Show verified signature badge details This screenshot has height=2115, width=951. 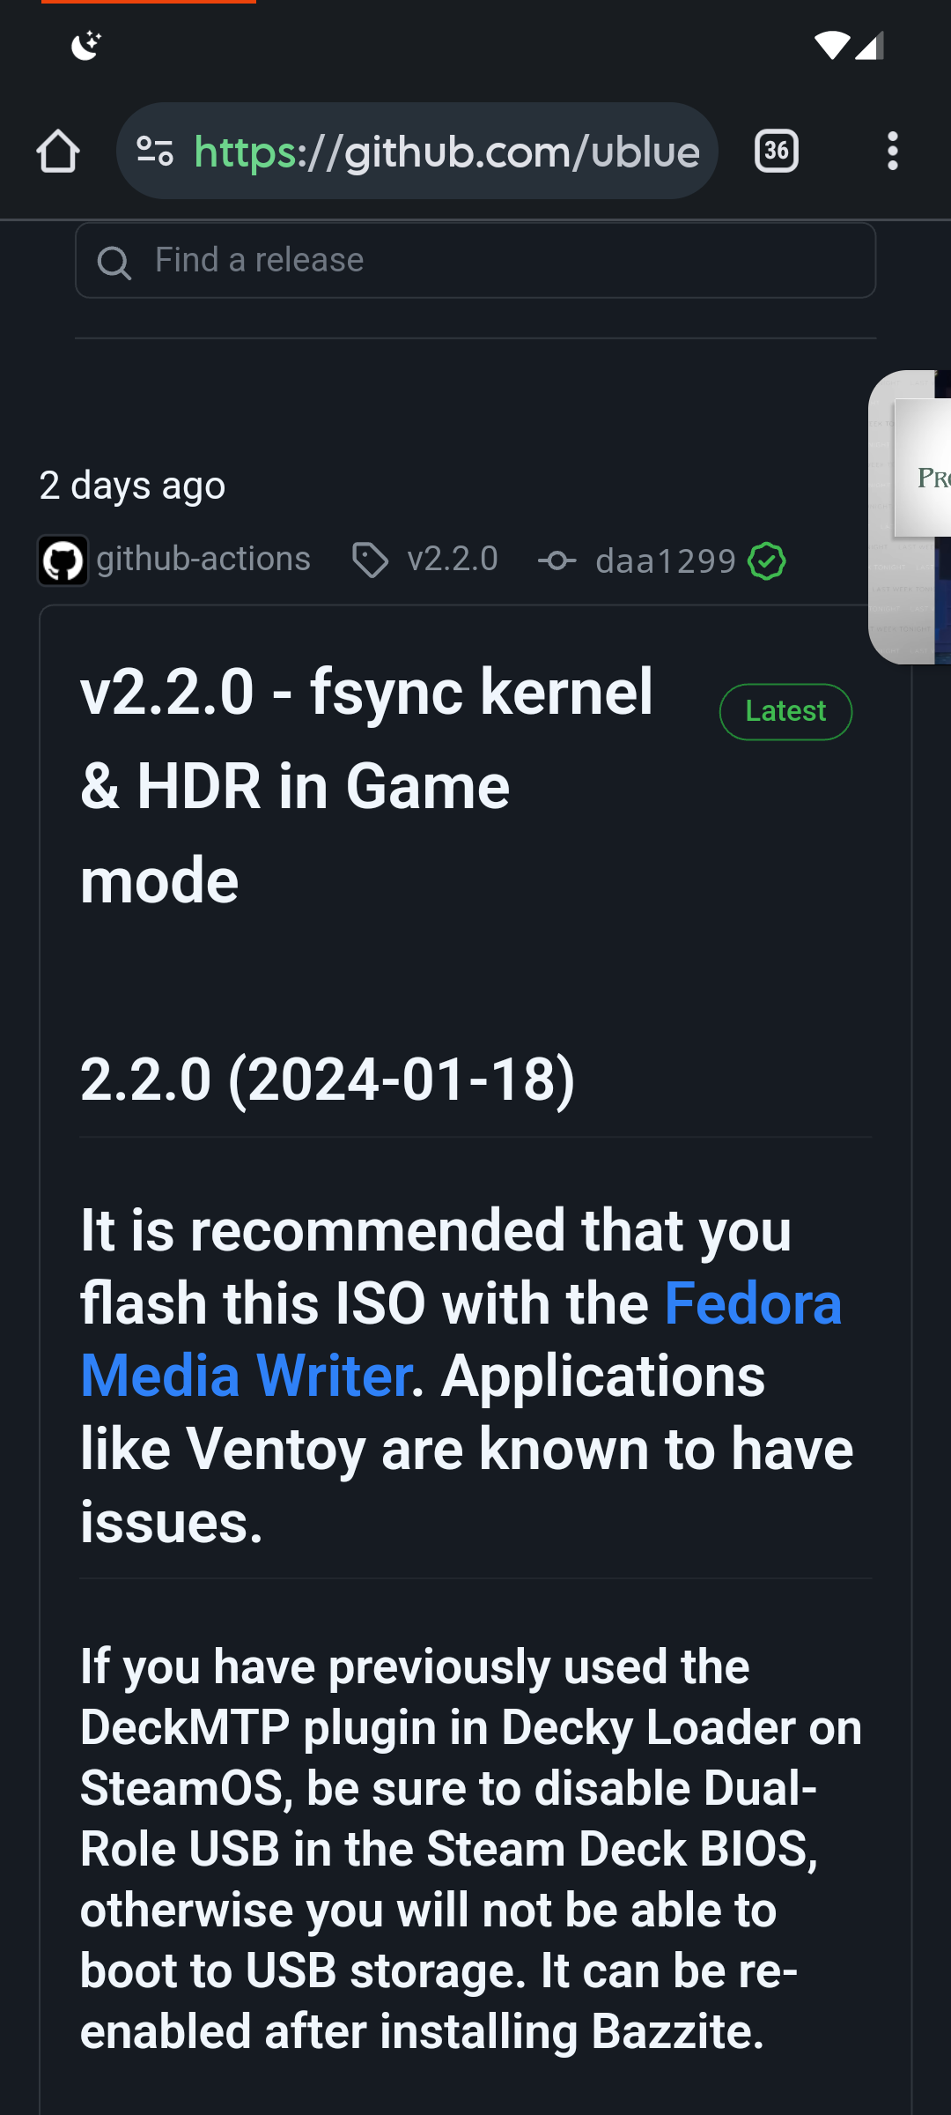(766, 561)
